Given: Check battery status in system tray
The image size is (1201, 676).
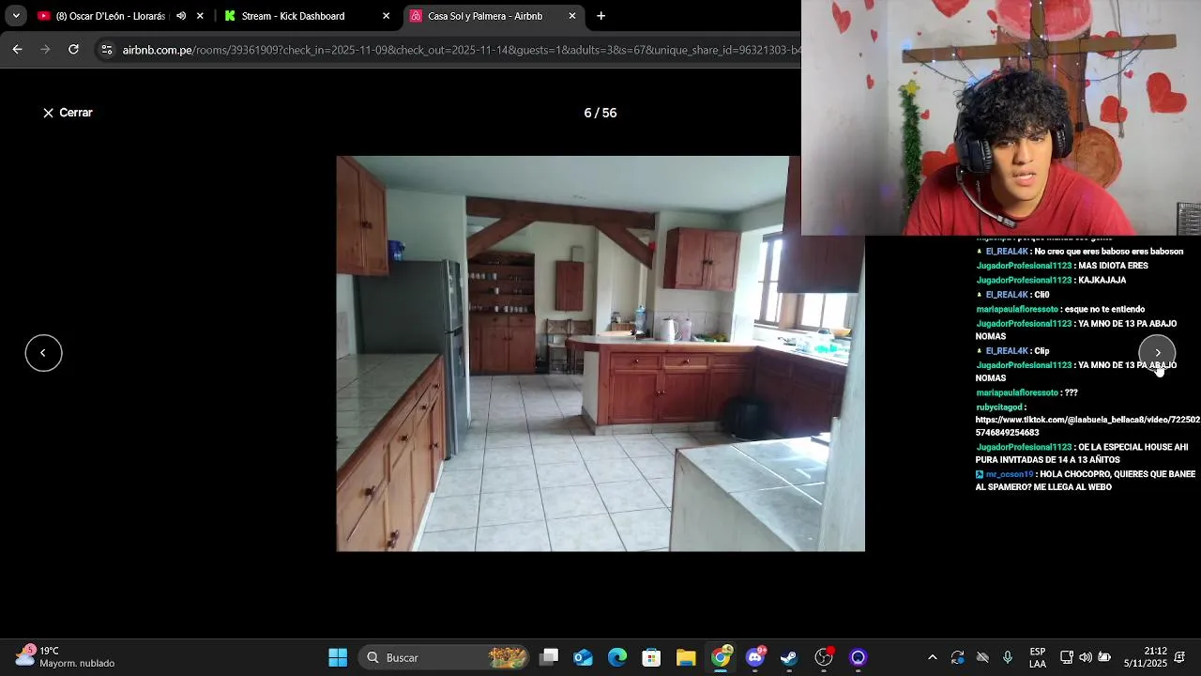Looking at the screenshot, I should click(1104, 657).
